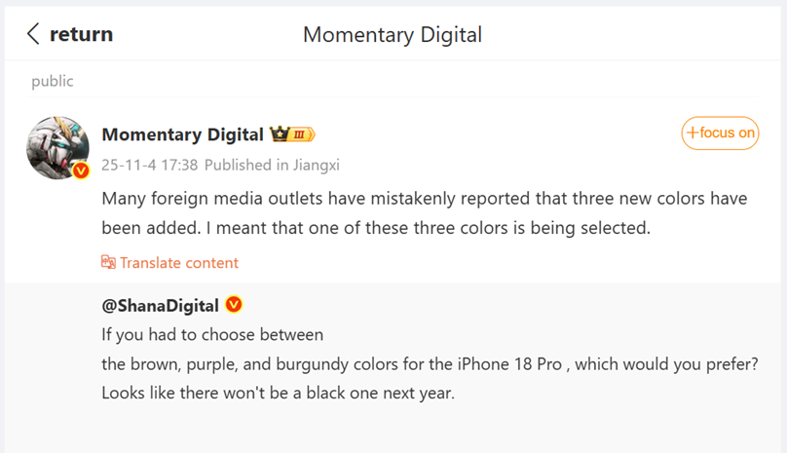Click the post timestamp 25-11-4 17:38
The height and width of the screenshot is (453, 787).
(x=150, y=165)
